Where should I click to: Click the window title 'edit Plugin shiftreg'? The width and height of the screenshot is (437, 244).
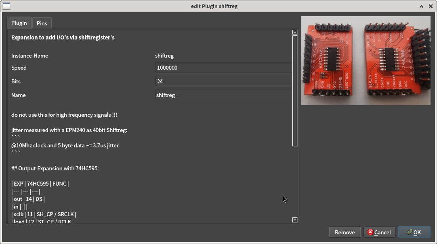[x=214, y=6]
